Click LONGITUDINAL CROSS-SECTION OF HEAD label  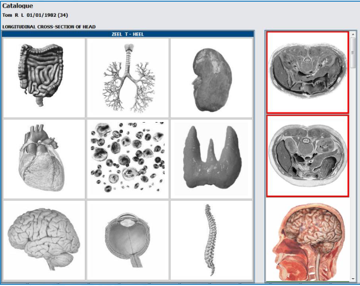[49, 27]
